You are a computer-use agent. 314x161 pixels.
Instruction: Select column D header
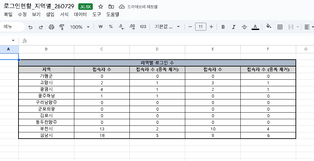pos(157,49)
